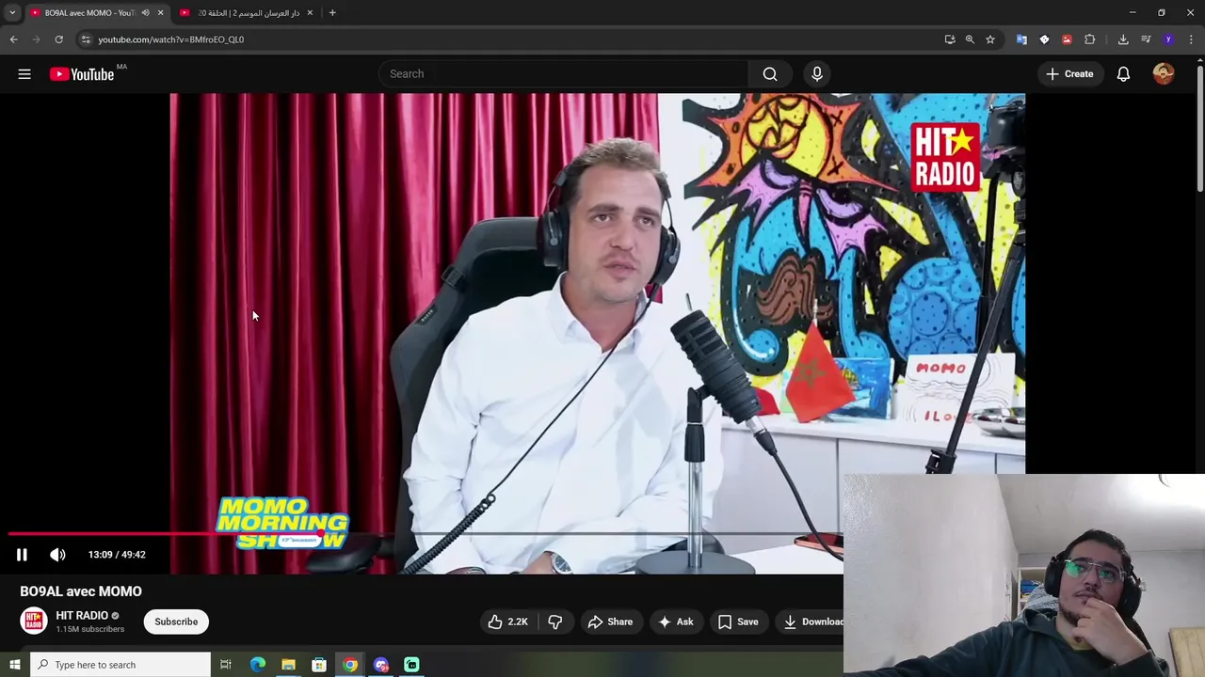1205x677 pixels.
Task: Click Windows taskbar search box
Action: (120, 665)
